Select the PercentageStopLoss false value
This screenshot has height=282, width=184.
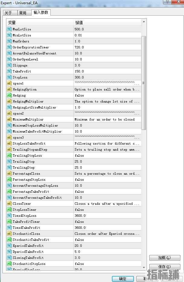click(107, 179)
